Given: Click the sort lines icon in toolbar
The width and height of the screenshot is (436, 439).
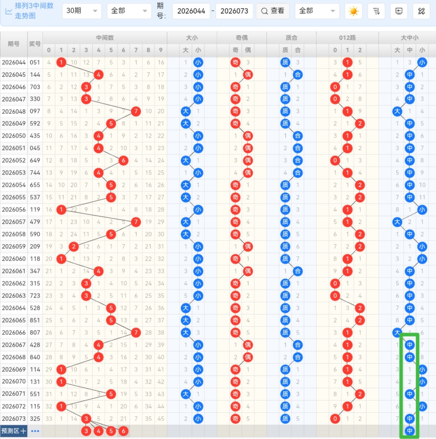Looking at the screenshot, I should [x=376, y=11].
